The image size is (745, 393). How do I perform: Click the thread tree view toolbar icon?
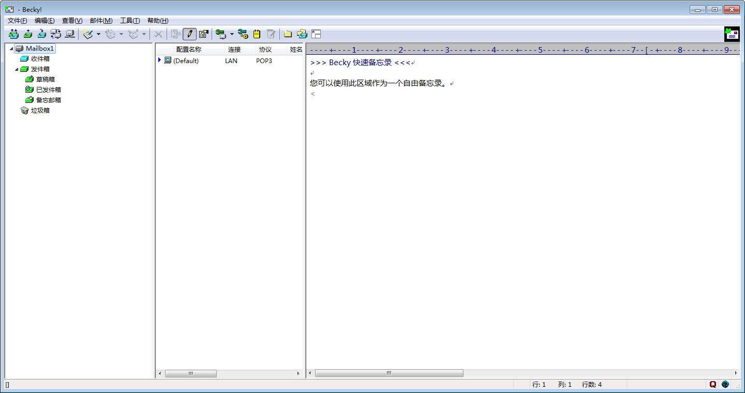[176, 34]
